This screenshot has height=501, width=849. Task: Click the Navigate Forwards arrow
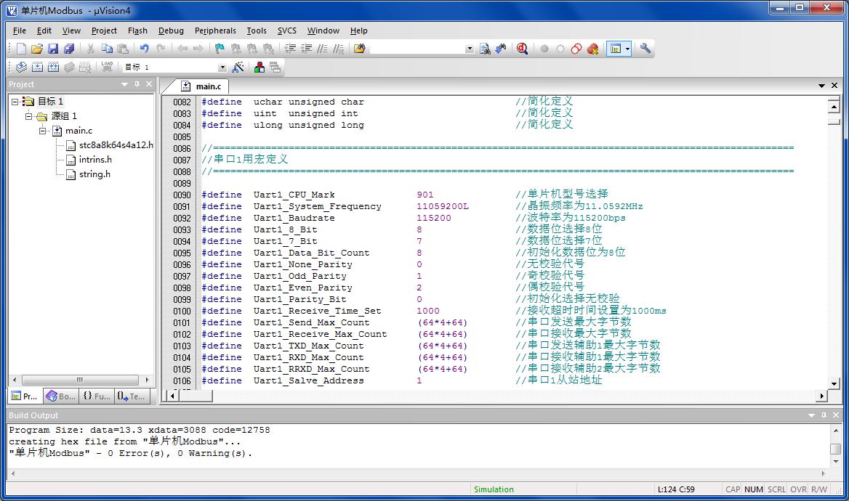click(x=198, y=49)
